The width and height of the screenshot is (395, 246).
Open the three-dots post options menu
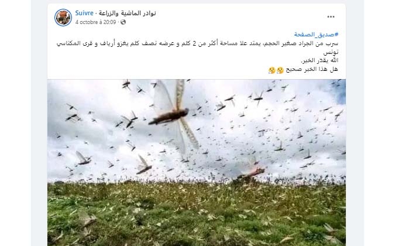(331, 16)
